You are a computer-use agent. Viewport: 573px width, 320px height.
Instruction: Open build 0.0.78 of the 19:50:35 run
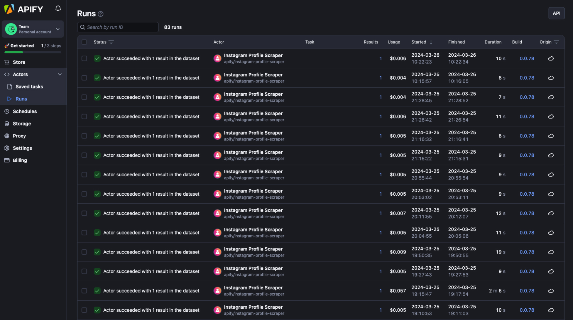point(527,252)
